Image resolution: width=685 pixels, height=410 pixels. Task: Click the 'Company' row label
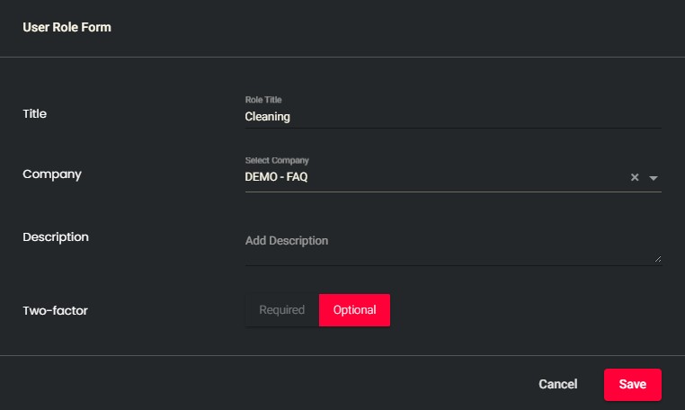click(52, 174)
